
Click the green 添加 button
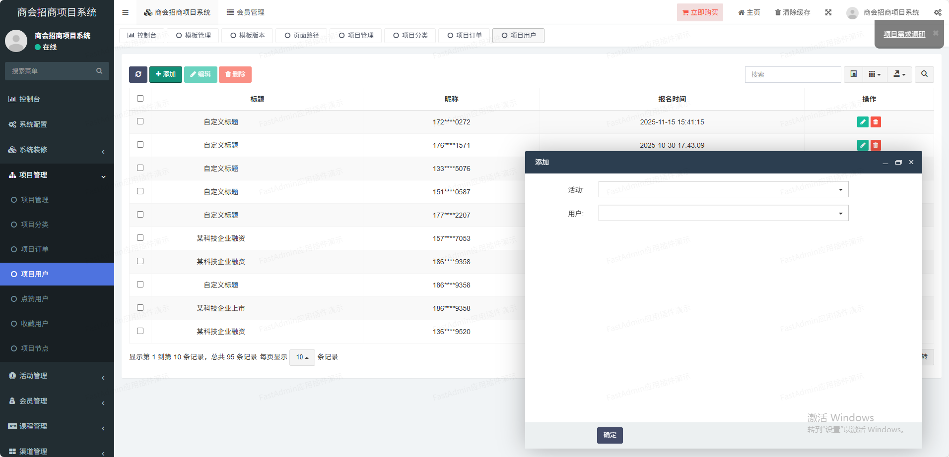(x=166, y=74)
